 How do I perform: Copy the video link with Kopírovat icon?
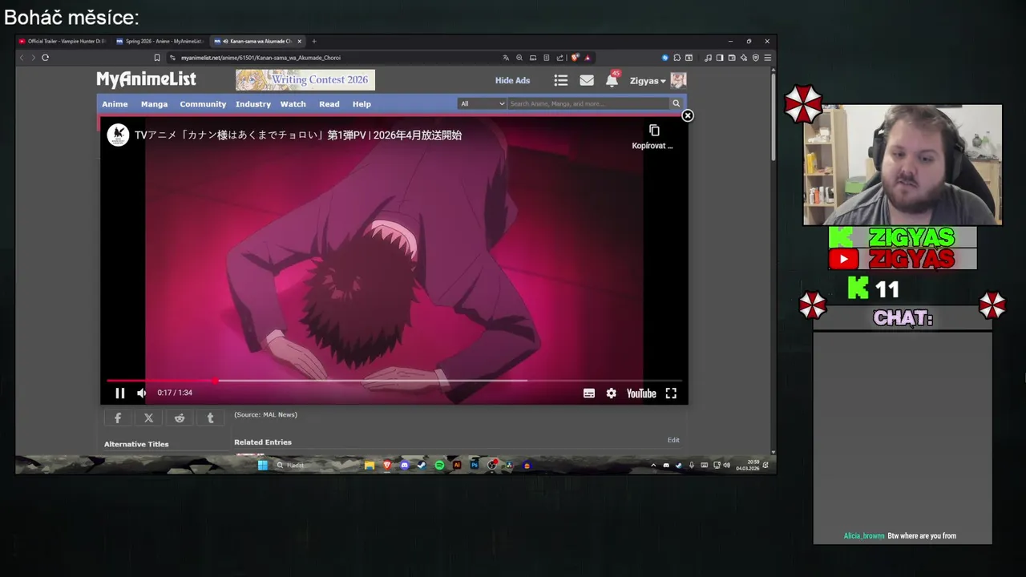[x=653, y=136]
